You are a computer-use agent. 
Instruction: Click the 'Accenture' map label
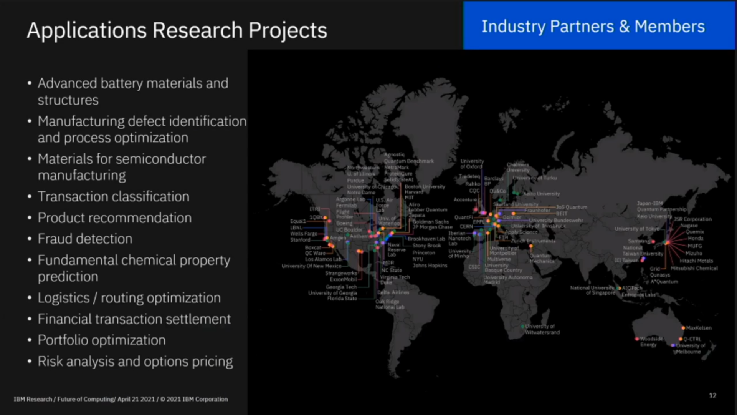[x=465, y=199]
